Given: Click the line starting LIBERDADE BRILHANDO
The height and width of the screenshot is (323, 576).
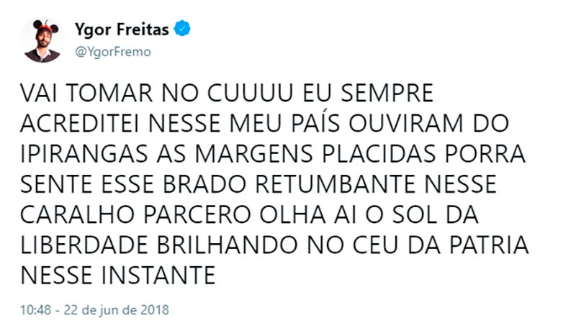Looking at the screenshot, I should (274, 245).
